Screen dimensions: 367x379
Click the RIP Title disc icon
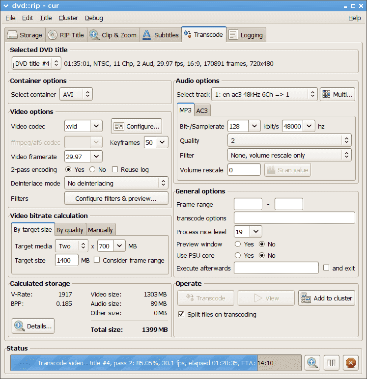tap(53, 35)
